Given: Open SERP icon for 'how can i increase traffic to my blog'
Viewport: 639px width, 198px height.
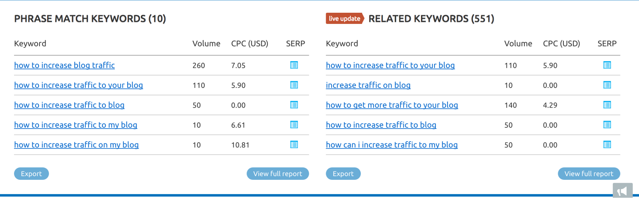Looking at the screenshot, I should point(607,145).
